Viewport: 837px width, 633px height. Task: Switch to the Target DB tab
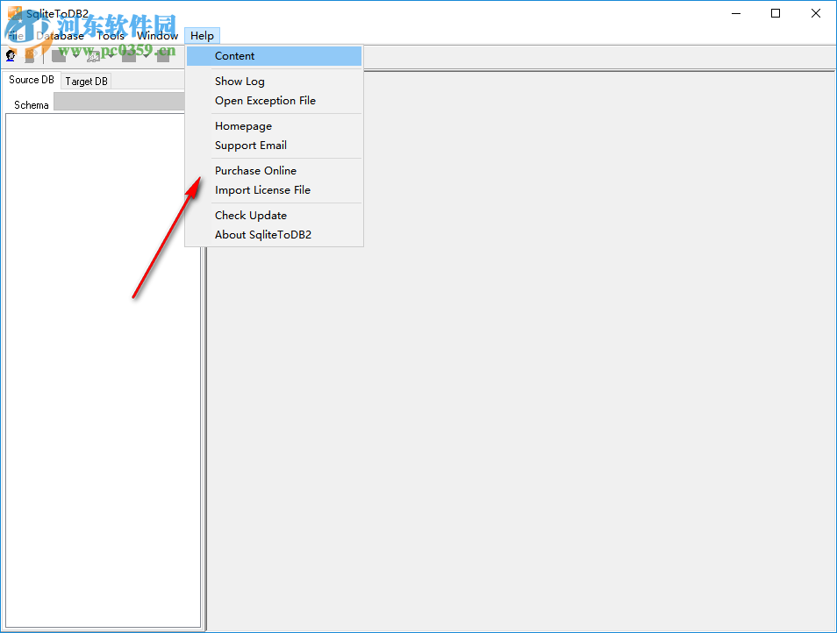[x=87, y=81]
